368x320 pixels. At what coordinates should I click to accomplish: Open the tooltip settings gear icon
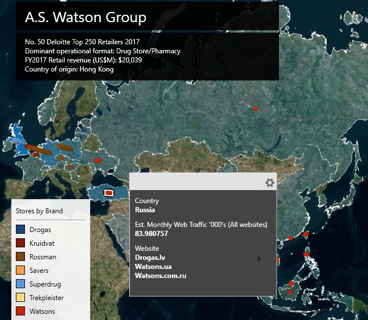point(270,183)
